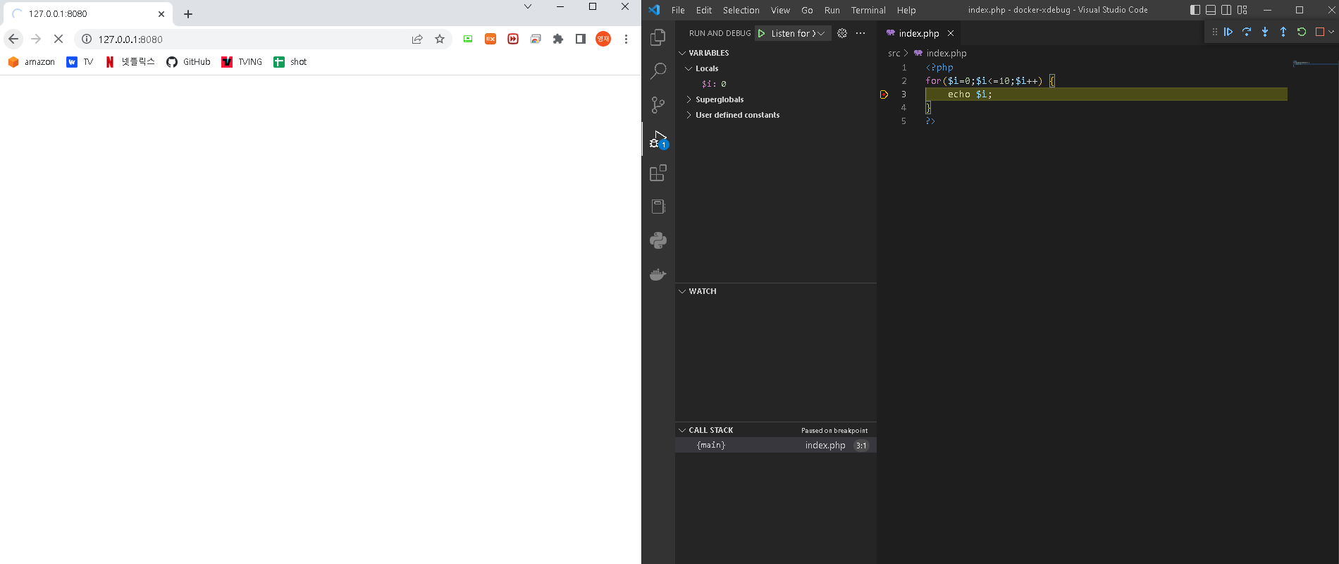Open Source Control view in activity bar
Screen dimensions: 1339x564
658,105
